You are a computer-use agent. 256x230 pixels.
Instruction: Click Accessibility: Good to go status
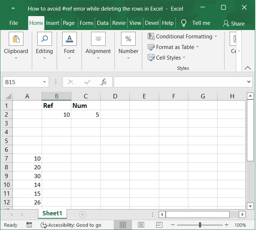click(x=71, y=225)
